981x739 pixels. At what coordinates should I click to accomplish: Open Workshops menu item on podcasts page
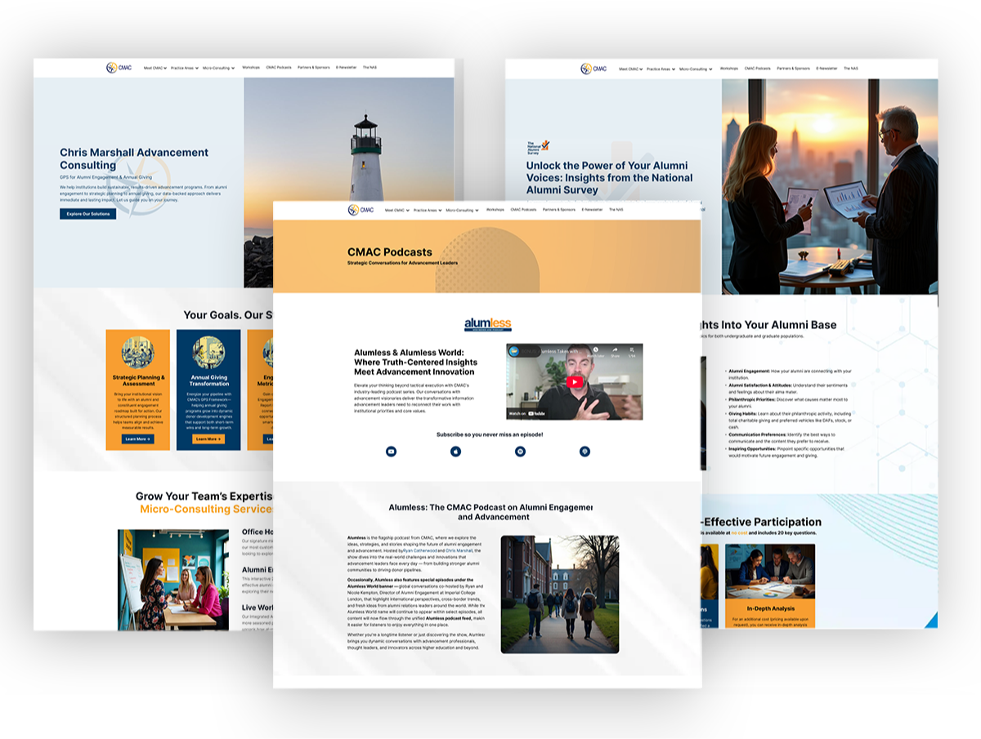pos(495,210)
